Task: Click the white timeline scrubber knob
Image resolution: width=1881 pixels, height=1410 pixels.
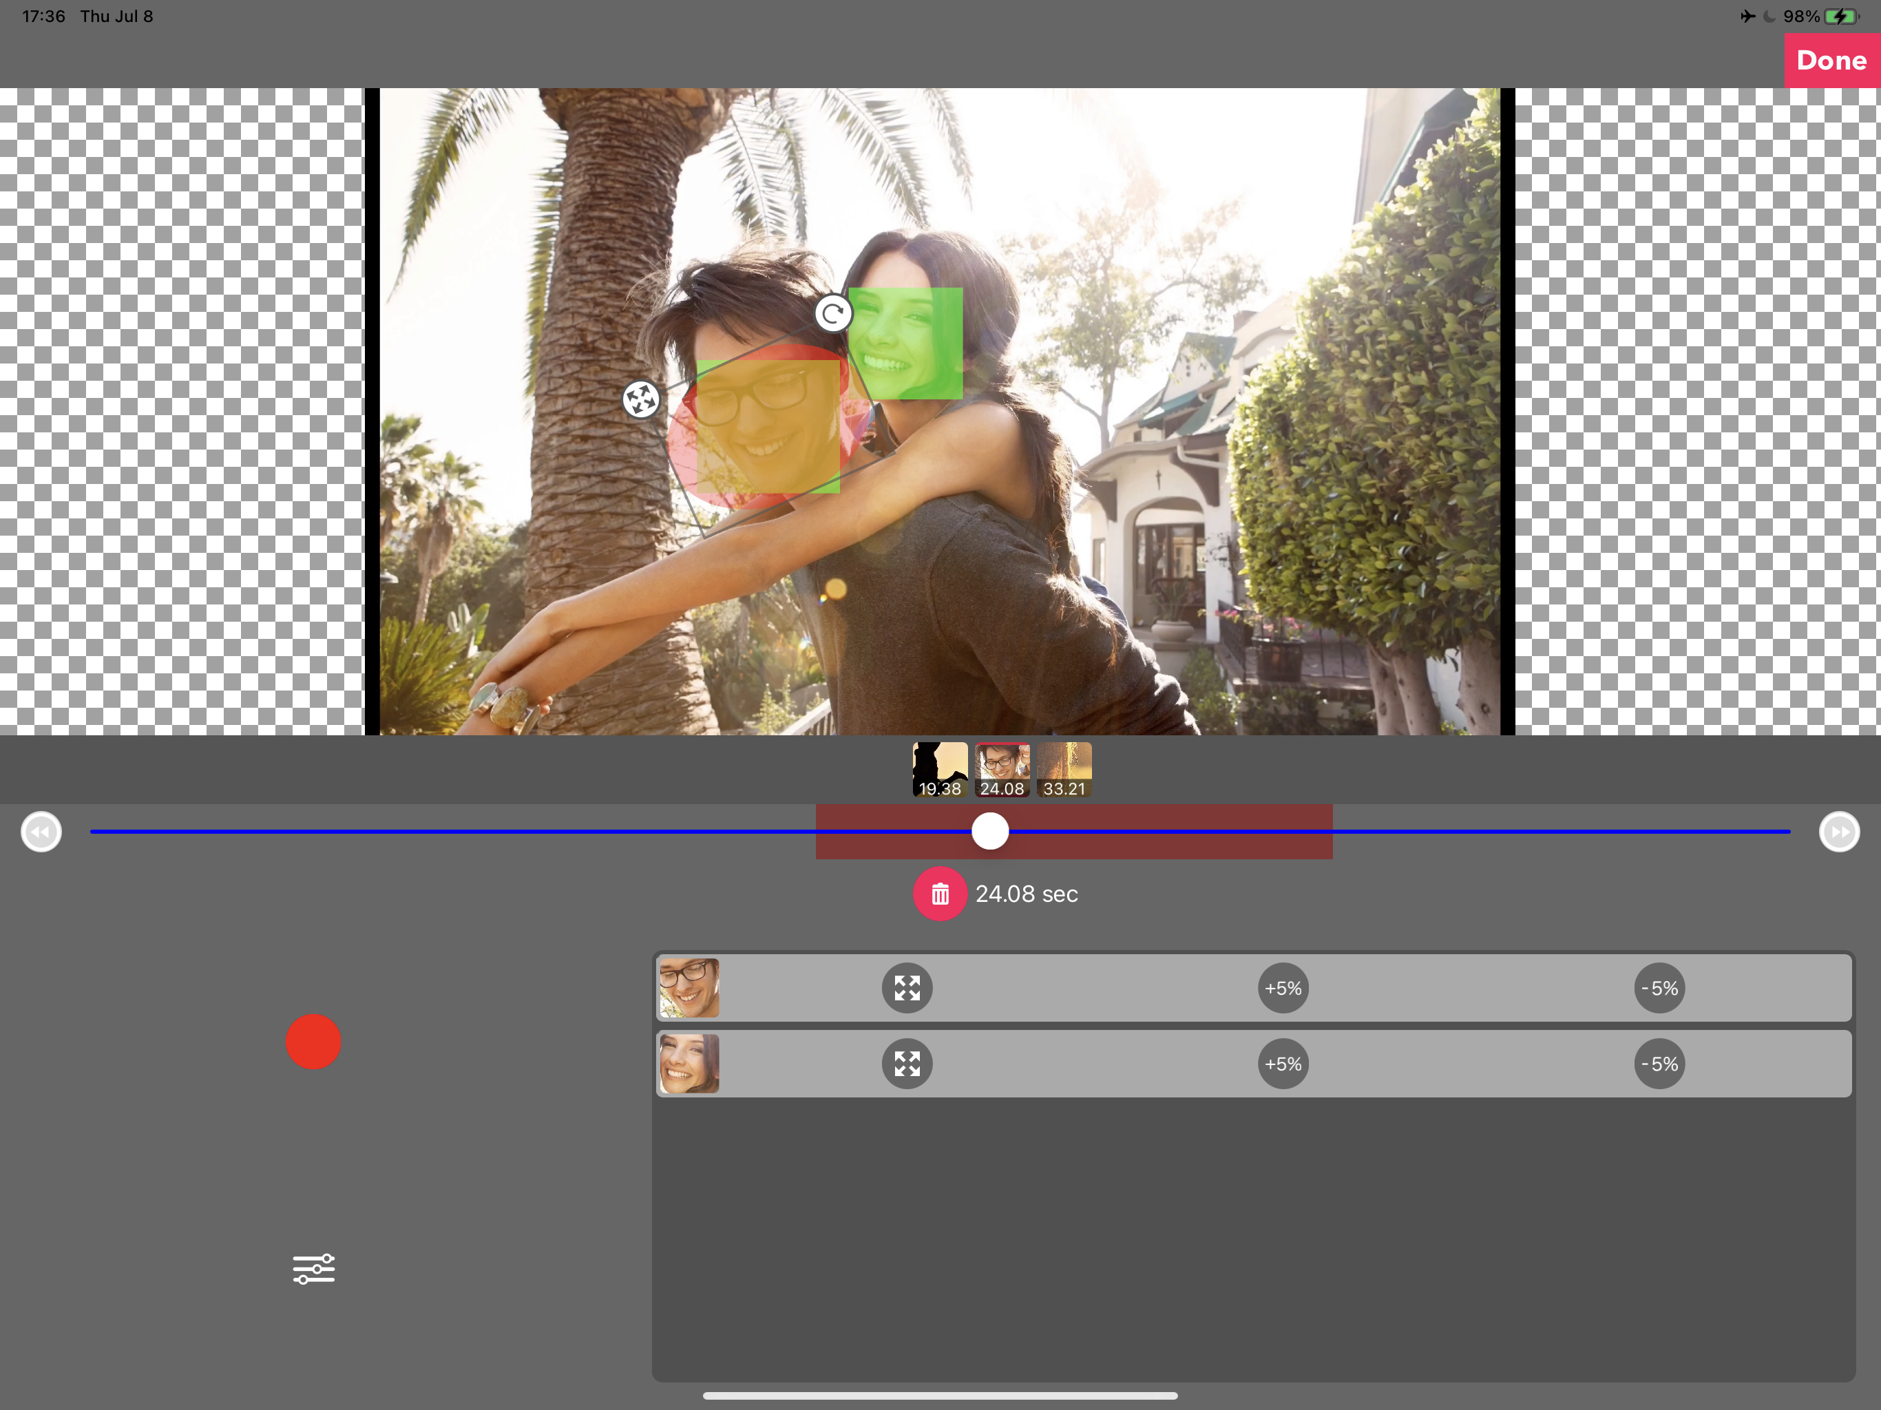Action: point(990,831)
